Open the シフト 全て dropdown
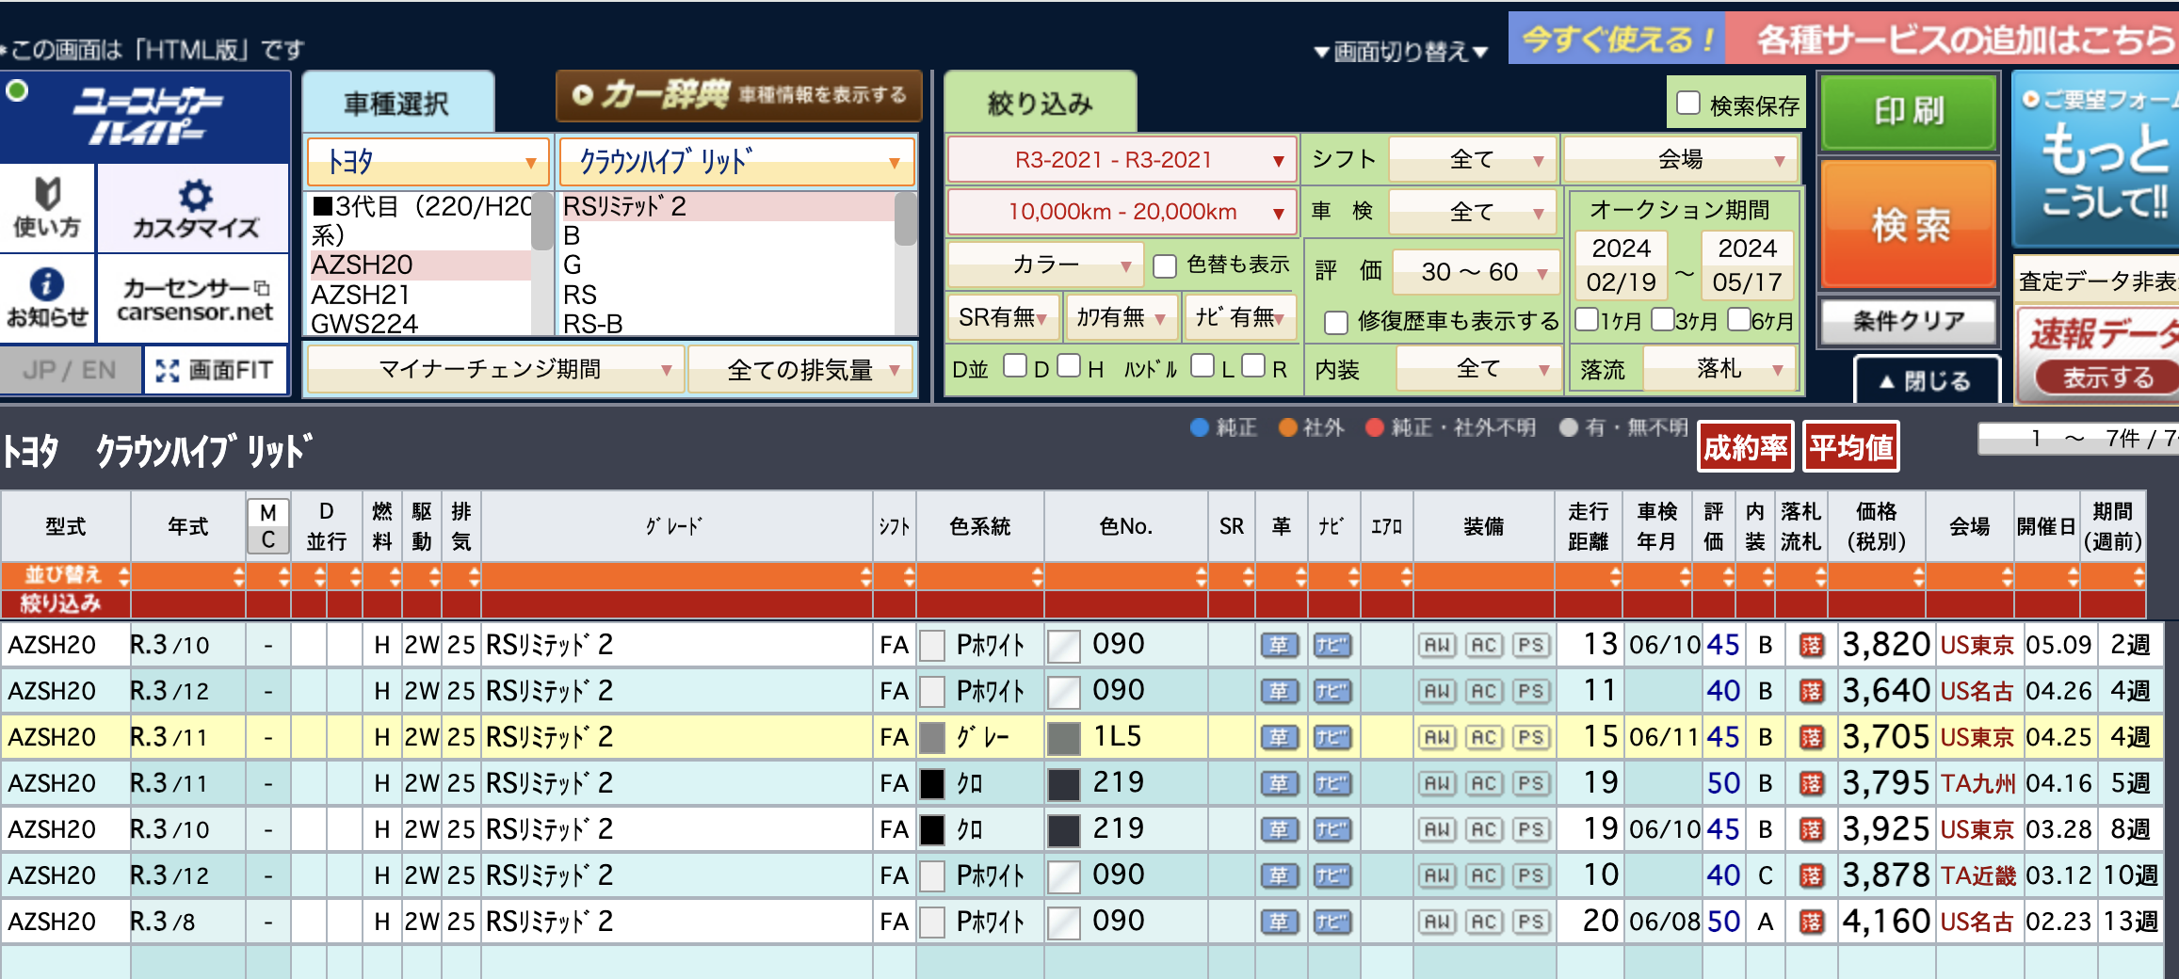Screen dimensions: 2179x979 1473,160
